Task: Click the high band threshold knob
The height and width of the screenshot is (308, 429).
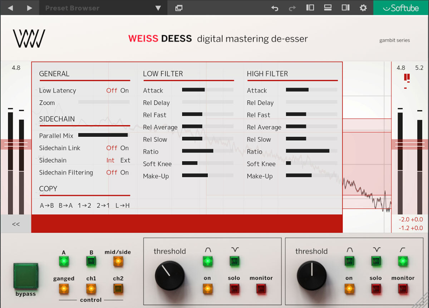Action: click(312, 275)
